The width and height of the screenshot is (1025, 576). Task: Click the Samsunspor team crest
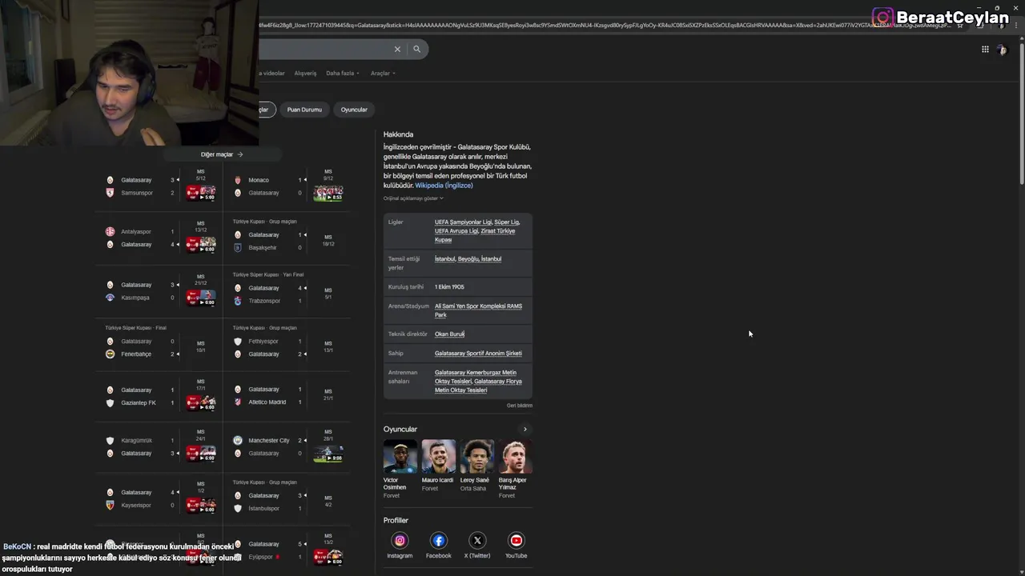(x=110, y=193)
